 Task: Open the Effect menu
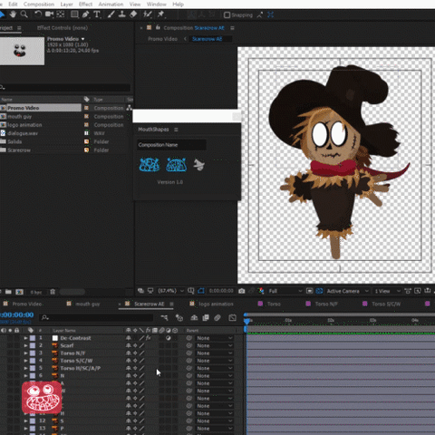(x=85, y=5)
